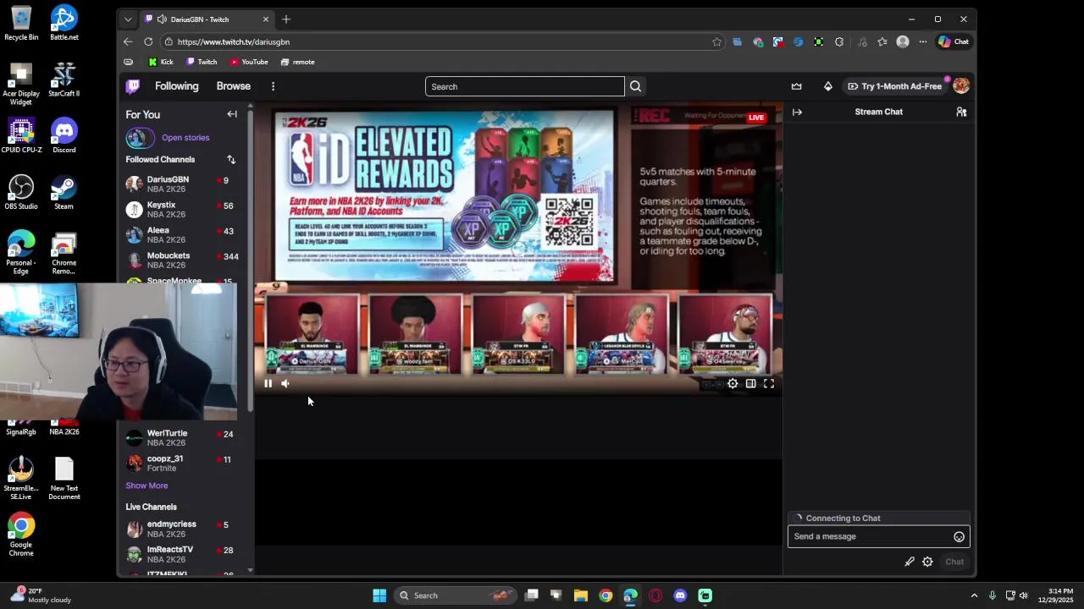The image size is (1084, 609).
Task: Click the Edge browser back arrow
Action: click(x=128, y=41)
